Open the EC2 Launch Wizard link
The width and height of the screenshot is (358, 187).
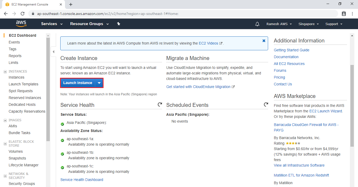326,111
